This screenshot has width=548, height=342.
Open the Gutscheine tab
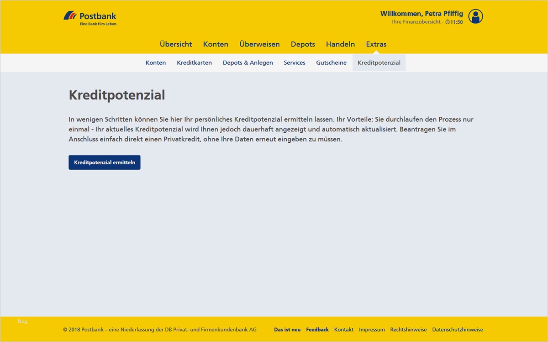(332, 62)
